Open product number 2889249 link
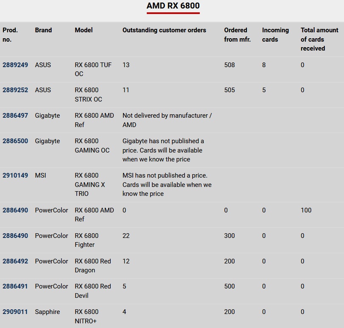Image resolution: width=344 pixels, height=328 pixels. 15,65
